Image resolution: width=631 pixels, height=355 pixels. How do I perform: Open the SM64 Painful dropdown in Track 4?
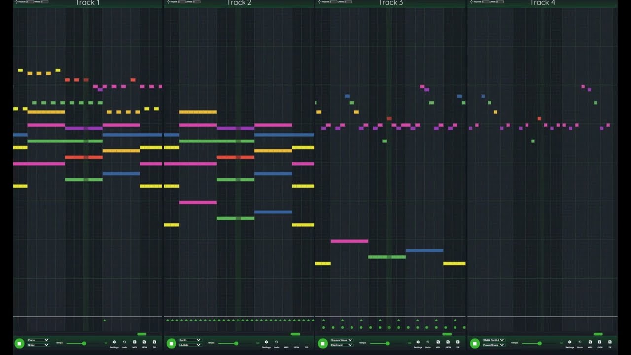click(493, 340)
